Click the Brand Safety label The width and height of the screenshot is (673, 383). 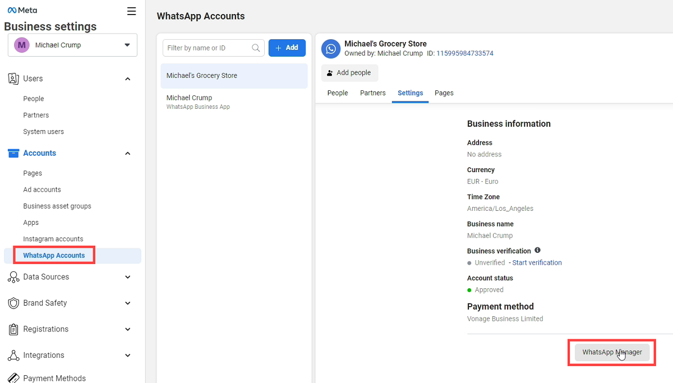coord(45,303)
